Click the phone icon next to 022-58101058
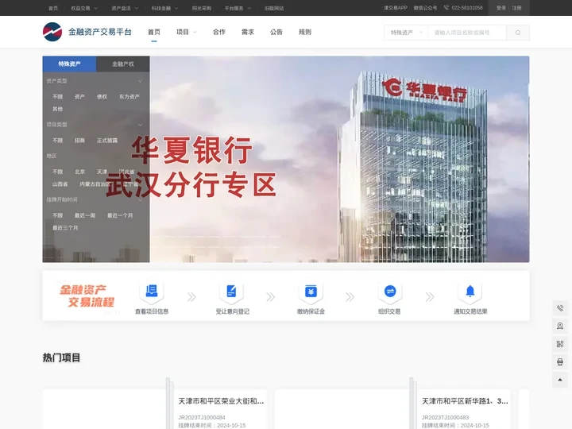572x429 pixels. click(x=446, y=8)
